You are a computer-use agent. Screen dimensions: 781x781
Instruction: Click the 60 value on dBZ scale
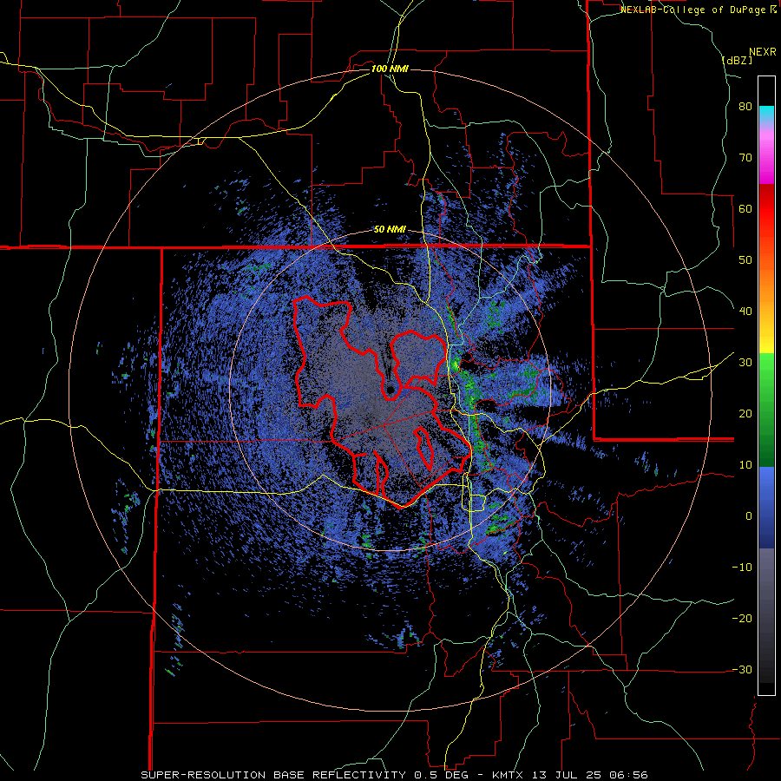click(x=745, y=208)
